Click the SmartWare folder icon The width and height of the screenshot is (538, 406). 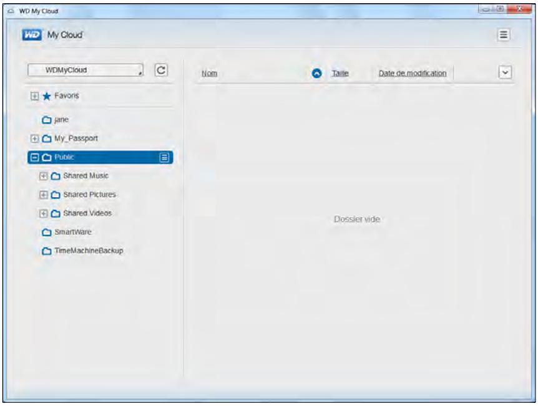point(47,232)
